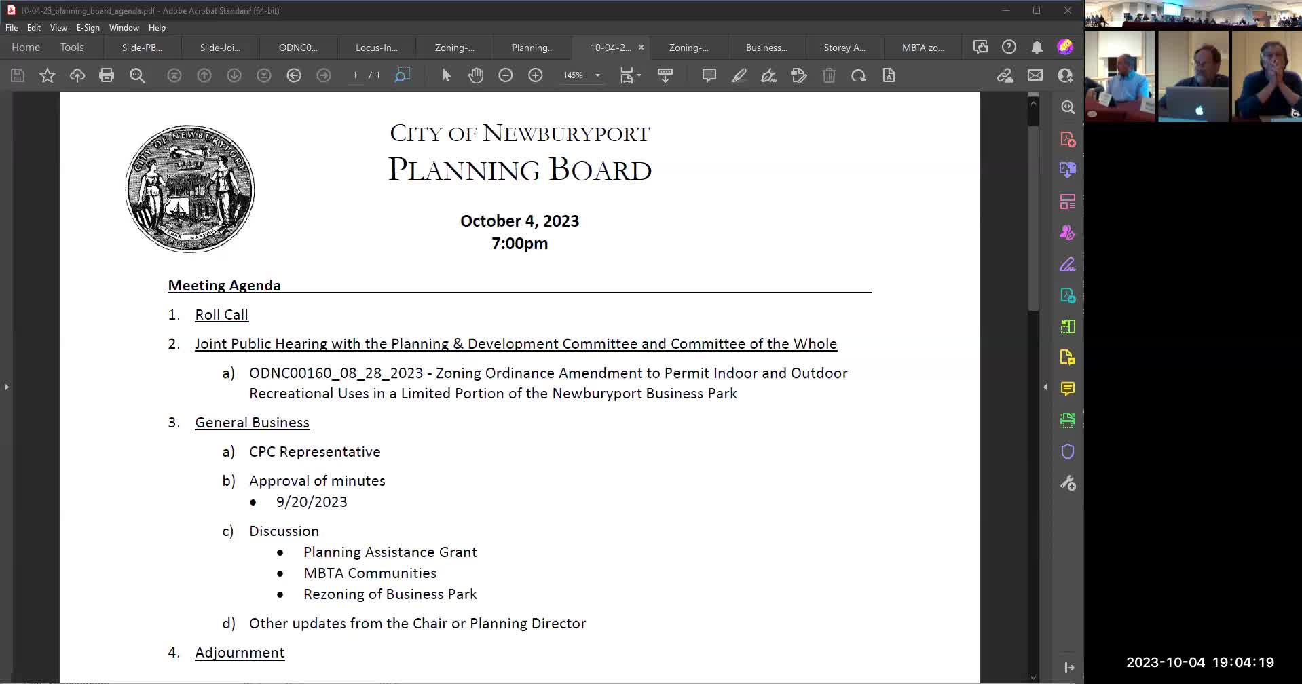1302x684 pixels.
Task: Switch to the Planning document tab
Action: click(533, 47)
